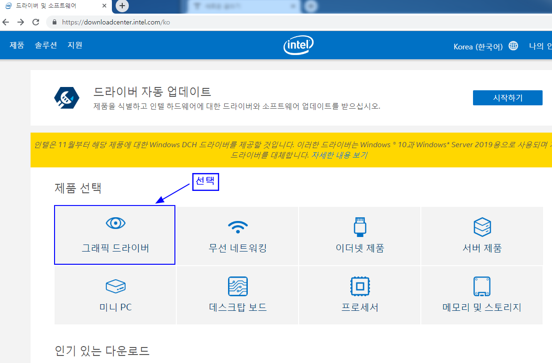Select the 그래픽 드라이버 label
552x363 pixels.
116,248
